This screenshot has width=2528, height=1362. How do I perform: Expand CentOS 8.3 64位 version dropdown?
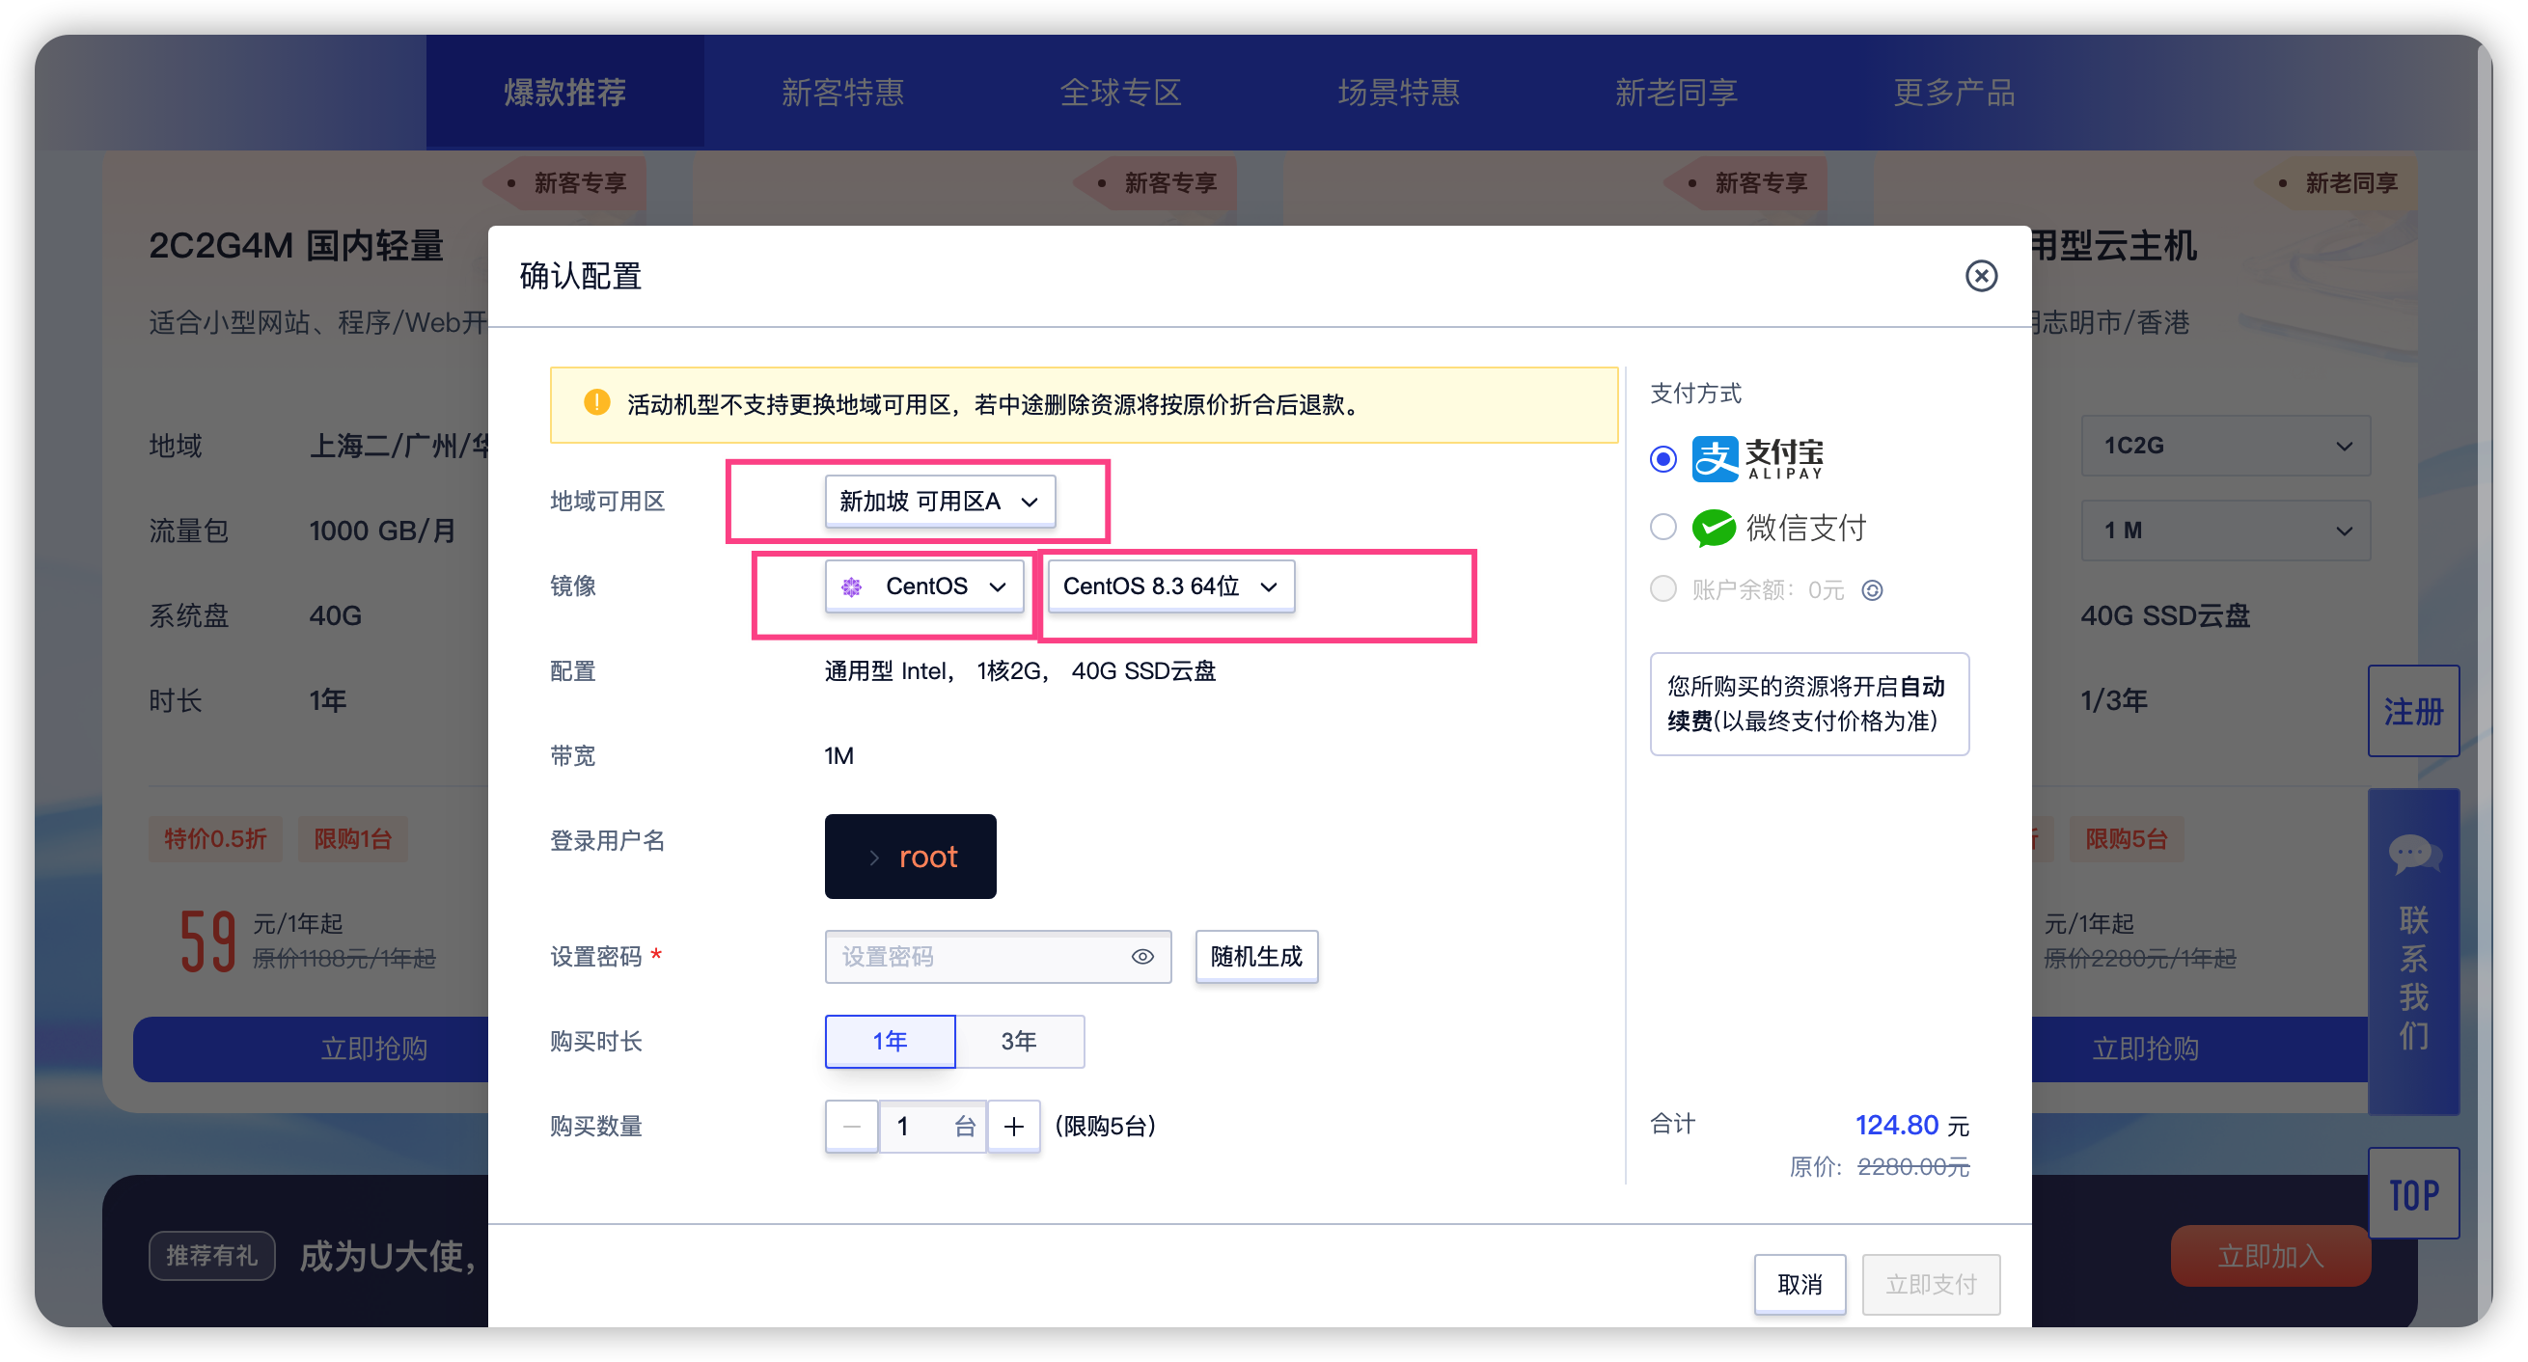[1169, 586]
